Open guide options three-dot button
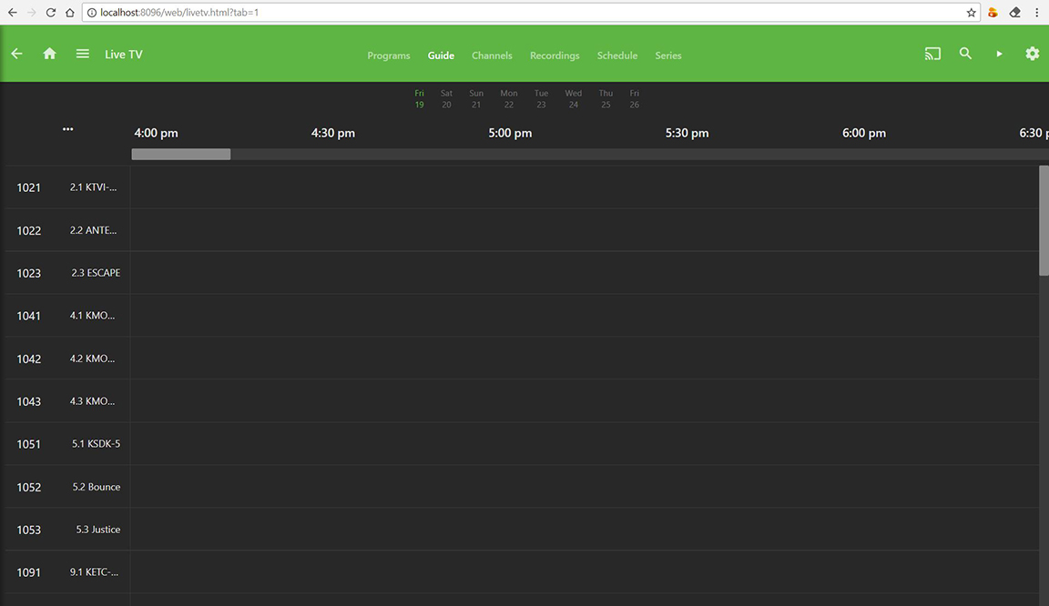The image size is (1049, 606). [67, 129]
